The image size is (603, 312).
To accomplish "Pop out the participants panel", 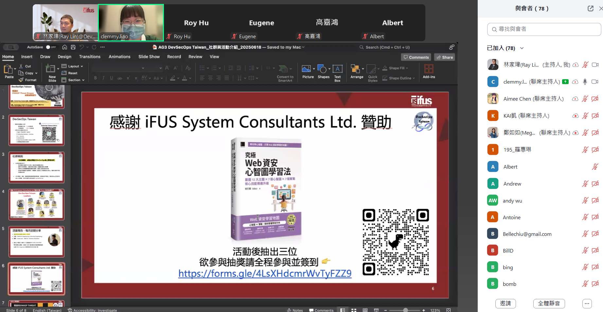I will (x=590, y=8).
